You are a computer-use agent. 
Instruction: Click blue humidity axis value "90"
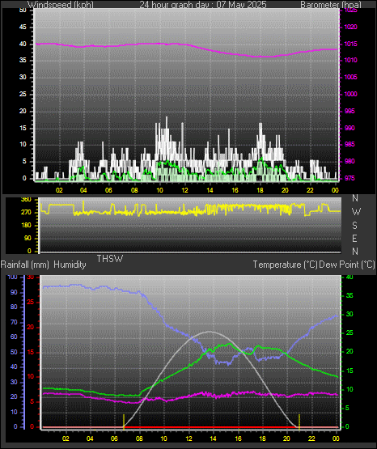click(x=14, y=293)
